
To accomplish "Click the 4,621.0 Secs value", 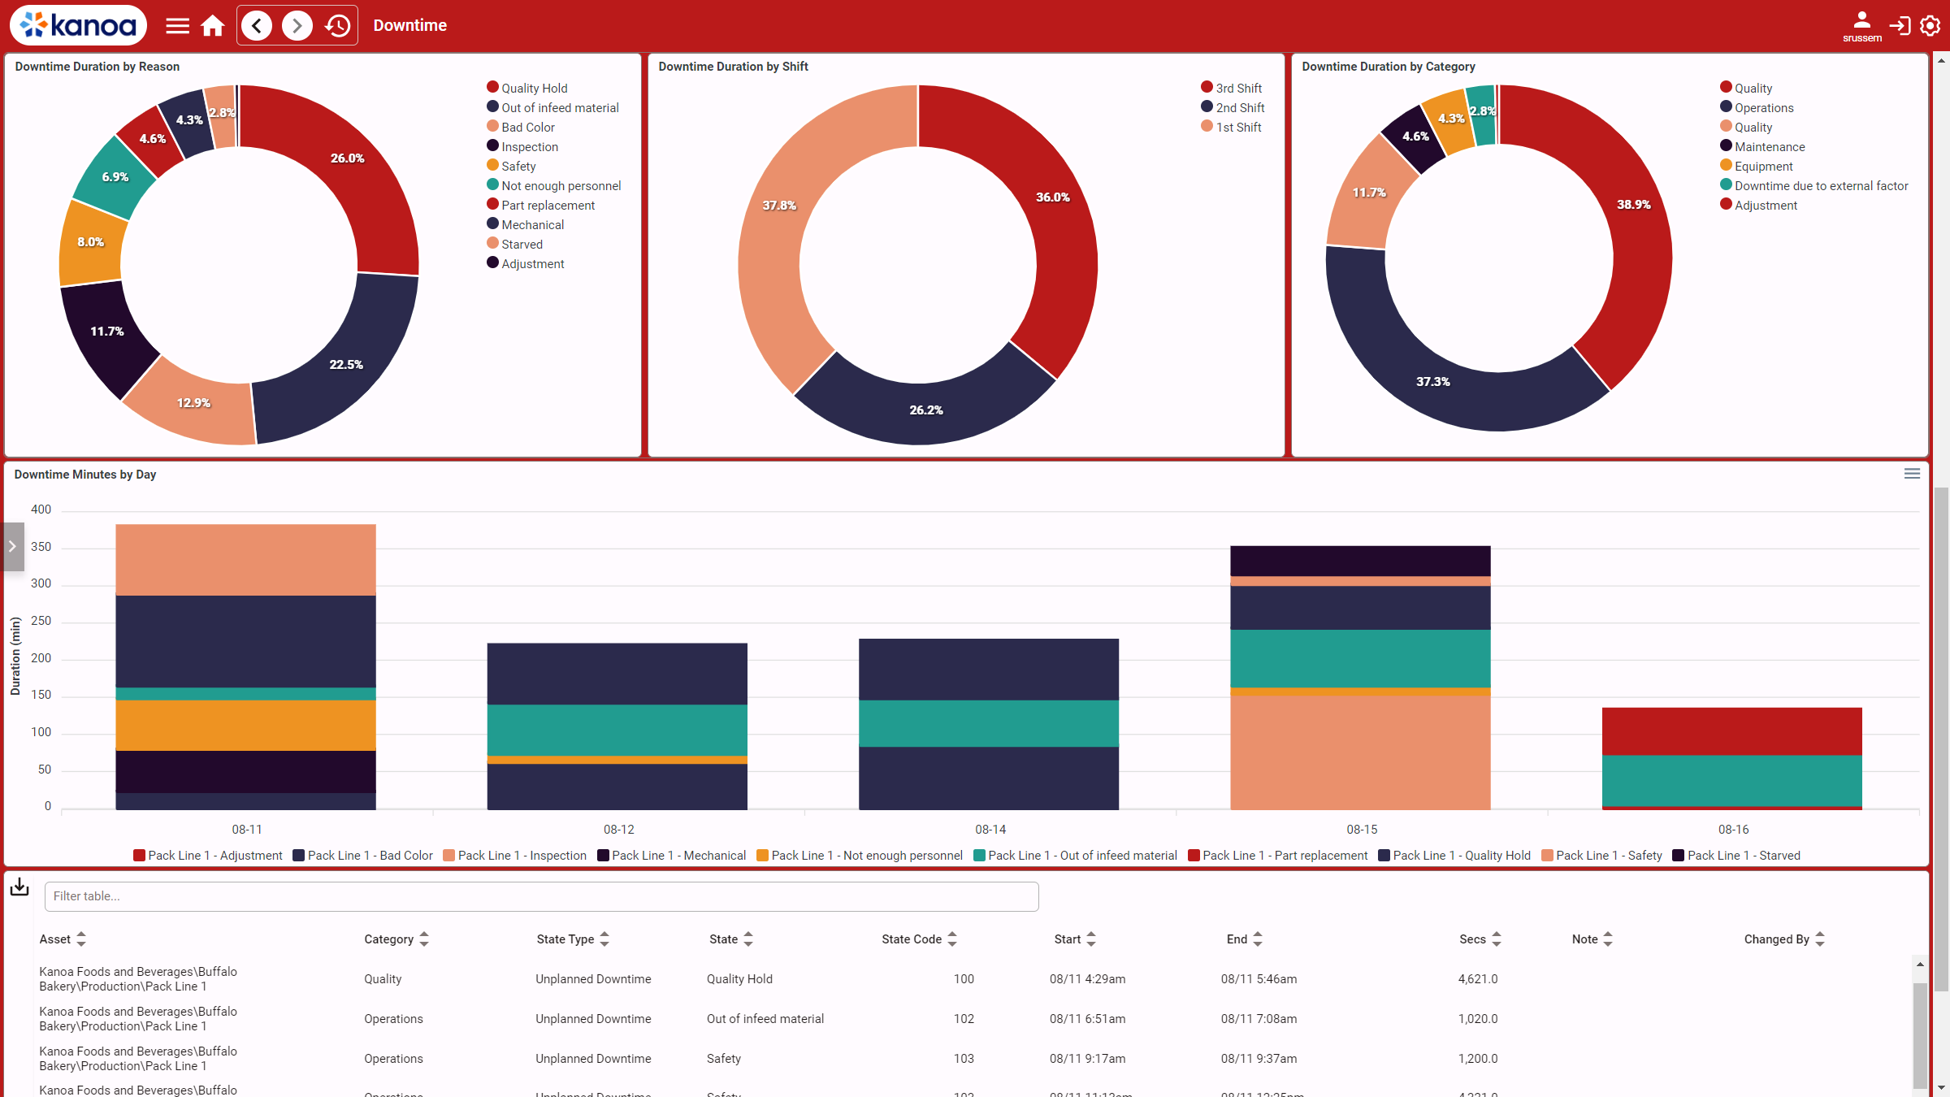I will [x=1478, y=978].
